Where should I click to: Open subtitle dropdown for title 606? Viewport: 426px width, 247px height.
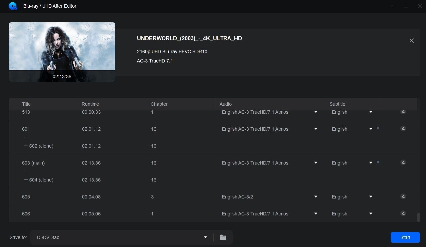point(371,214)
